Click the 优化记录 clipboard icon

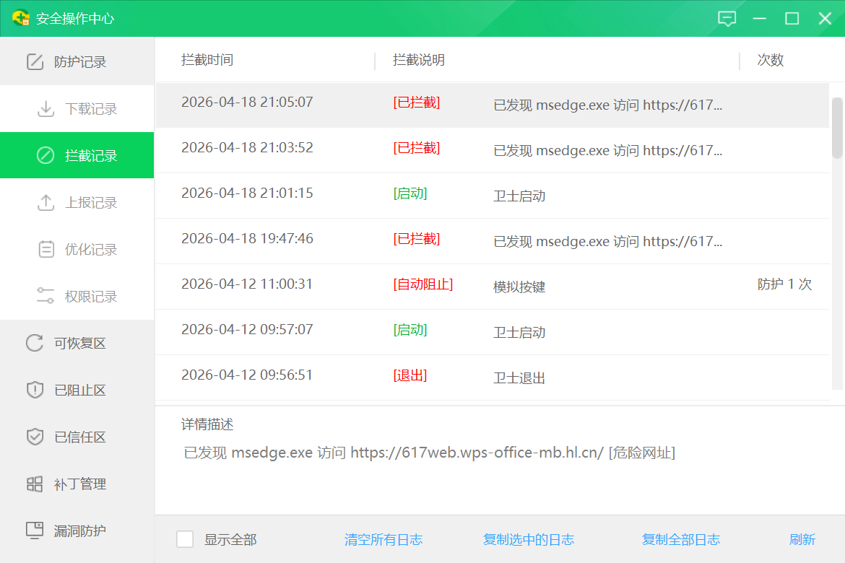tap(45, 250)
